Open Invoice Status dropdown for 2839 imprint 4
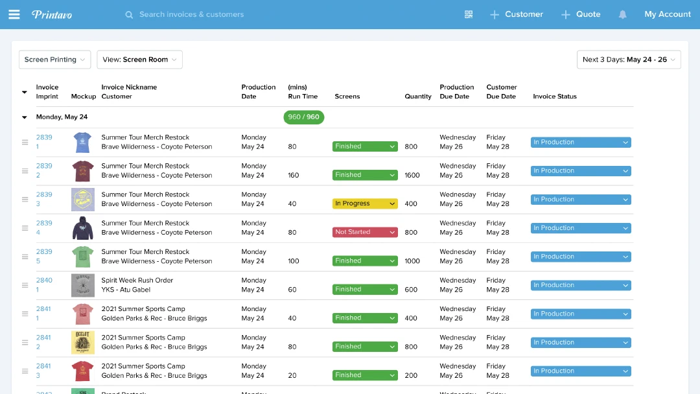This screenshot has height=394, width=700. pos(581,228)
